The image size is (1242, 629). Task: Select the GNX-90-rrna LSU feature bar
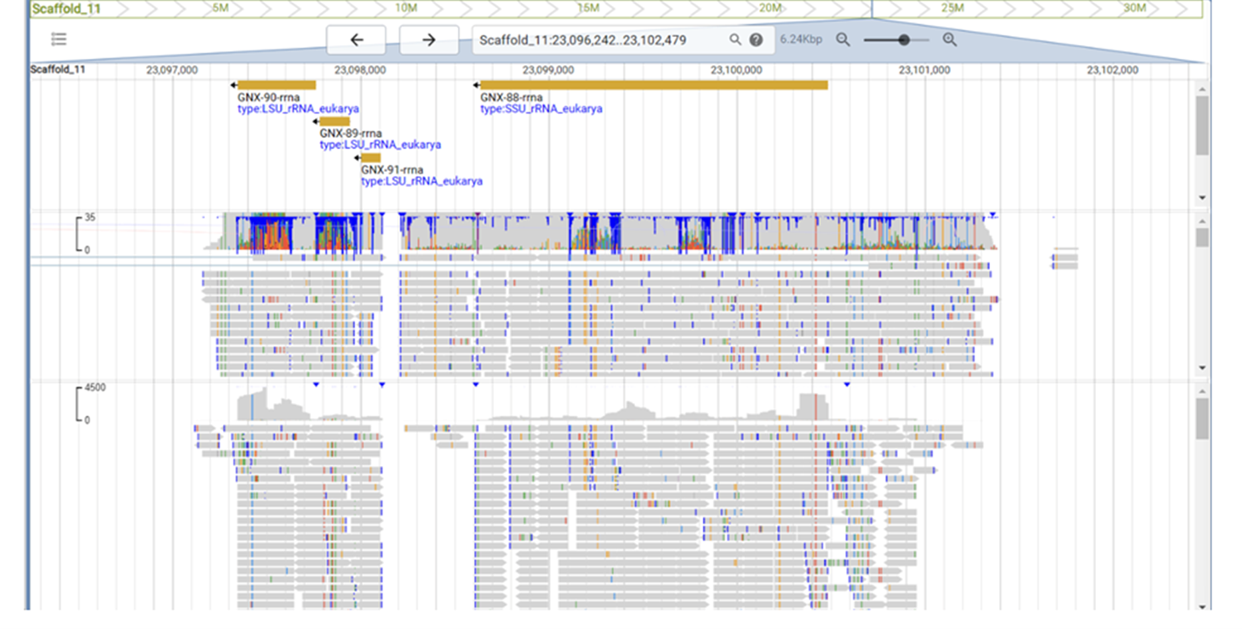click(275, 85)
